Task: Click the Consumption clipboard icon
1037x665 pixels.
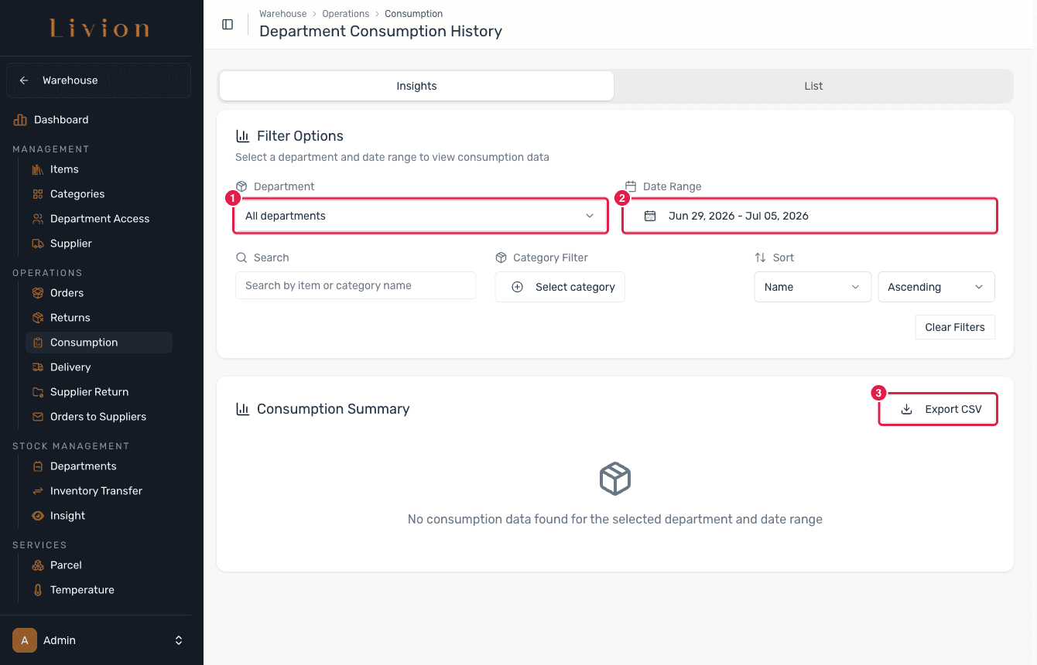Action: (38, 343)
